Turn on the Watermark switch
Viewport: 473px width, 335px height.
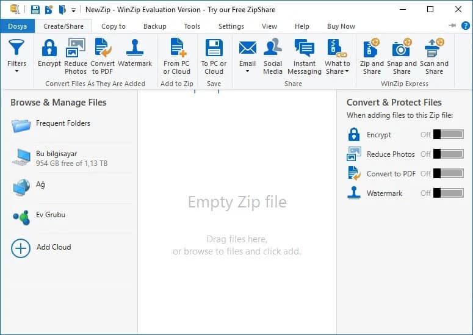(x=448, y=193)
